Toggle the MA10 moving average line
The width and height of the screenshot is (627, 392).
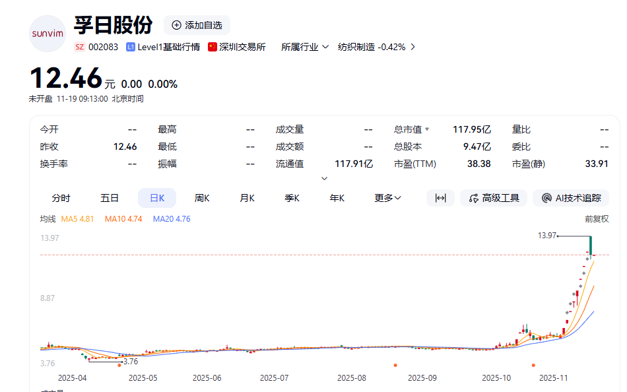click(123, 218)
